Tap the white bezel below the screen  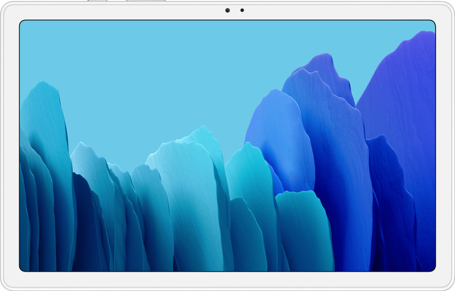coord(227,280)
